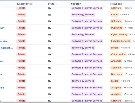135x103 pixels.
Task: Click the Collaboration keyword tag
Action: [x=118, y=54]
